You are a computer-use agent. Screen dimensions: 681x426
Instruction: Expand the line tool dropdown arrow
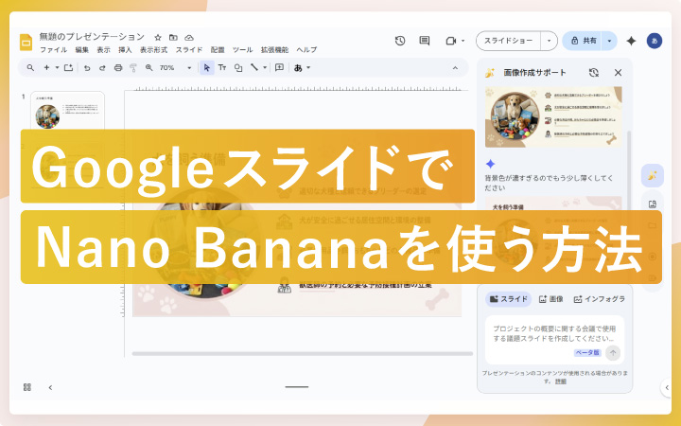pos(265,67)
